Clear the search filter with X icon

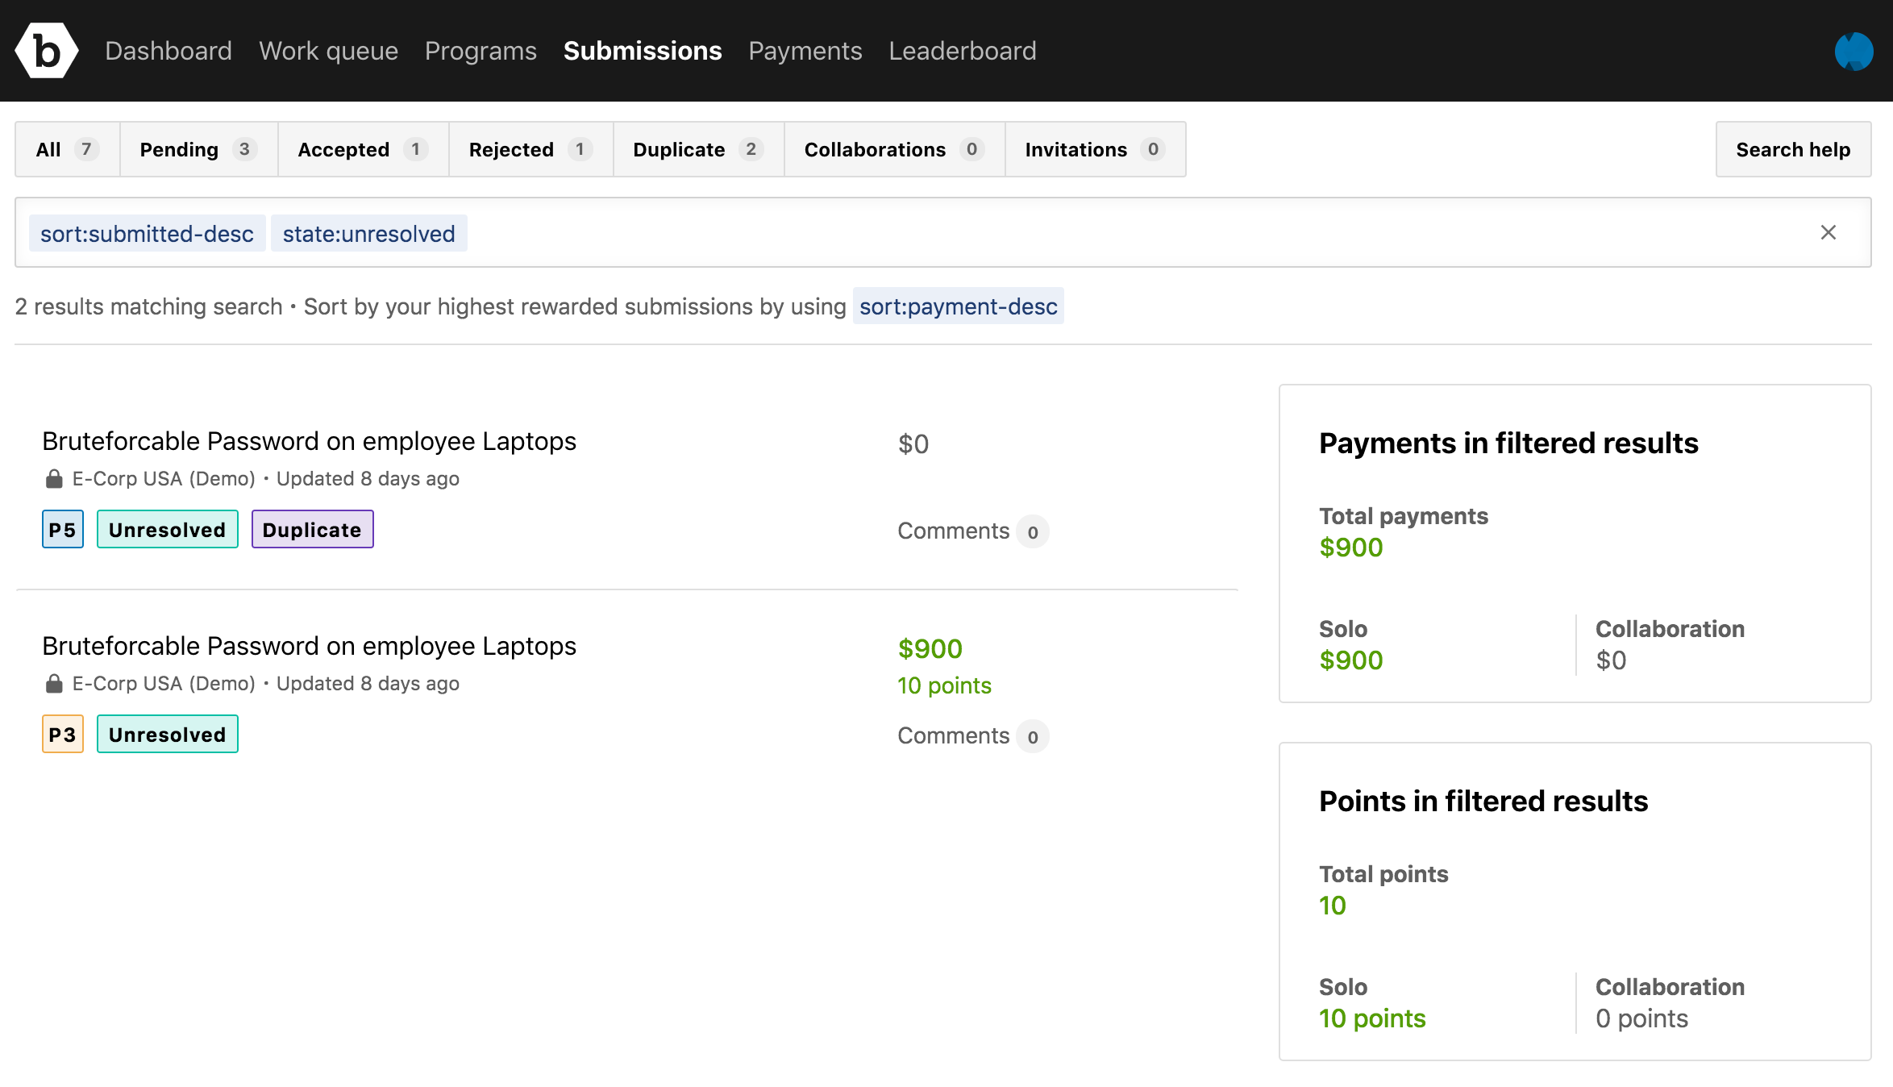(x=1828, y=232)
